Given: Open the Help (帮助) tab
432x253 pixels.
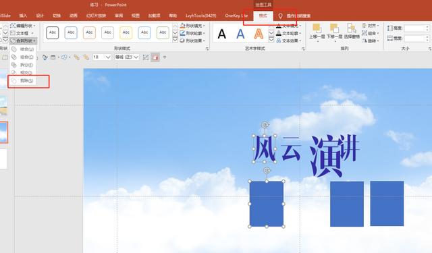Looking at the screenshot, I should pyautogui.click(x=173, y=16).
